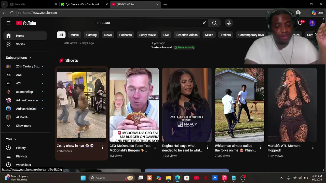Open the A24 channel subscription
326x183 pixels.
25,83
